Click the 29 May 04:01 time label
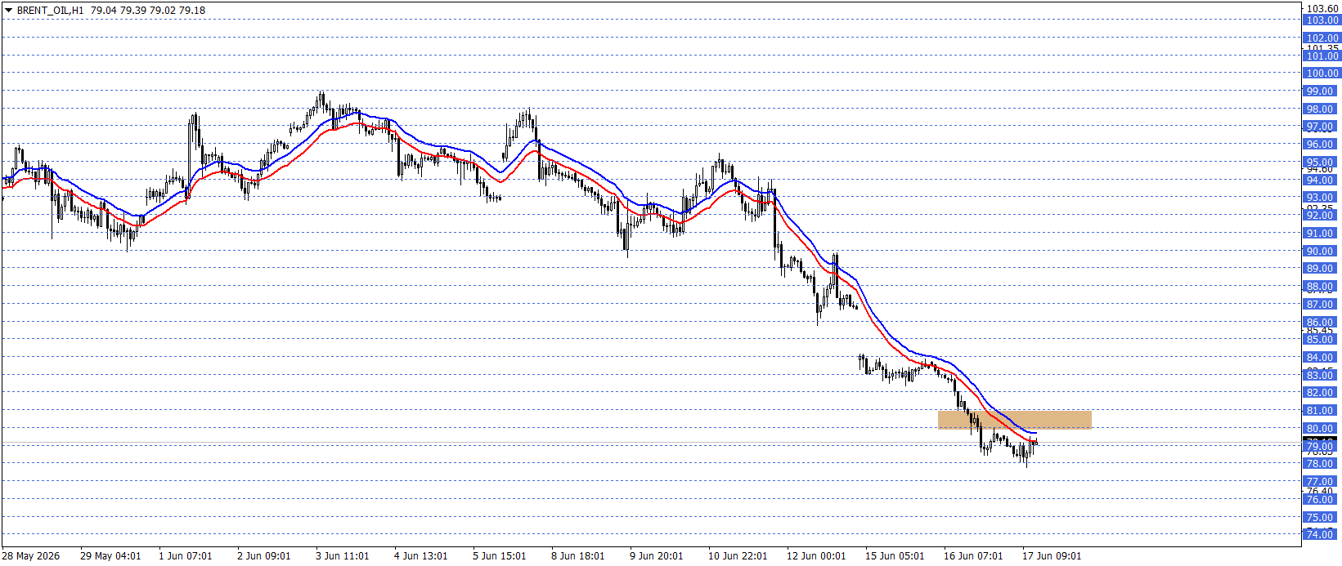Image resolution: width=1342 pixels, height=566 pixels. pos(110,556)
